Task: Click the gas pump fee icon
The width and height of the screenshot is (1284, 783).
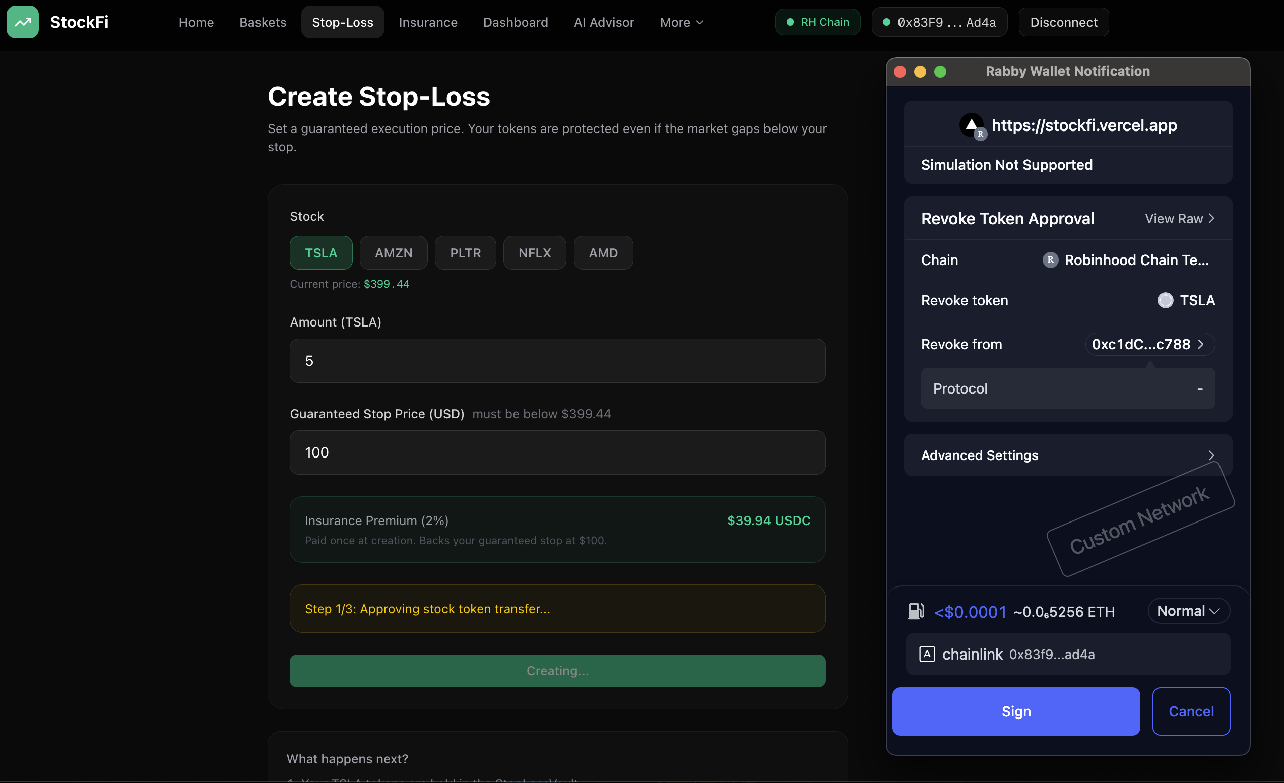Action: (x=916, y=611)
